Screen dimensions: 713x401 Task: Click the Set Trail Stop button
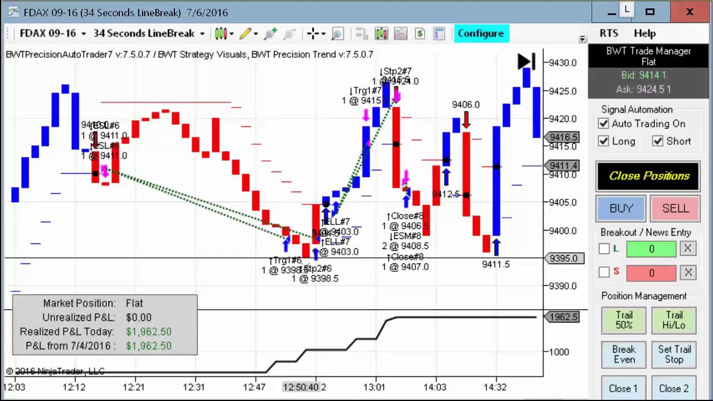click(674, 354)
